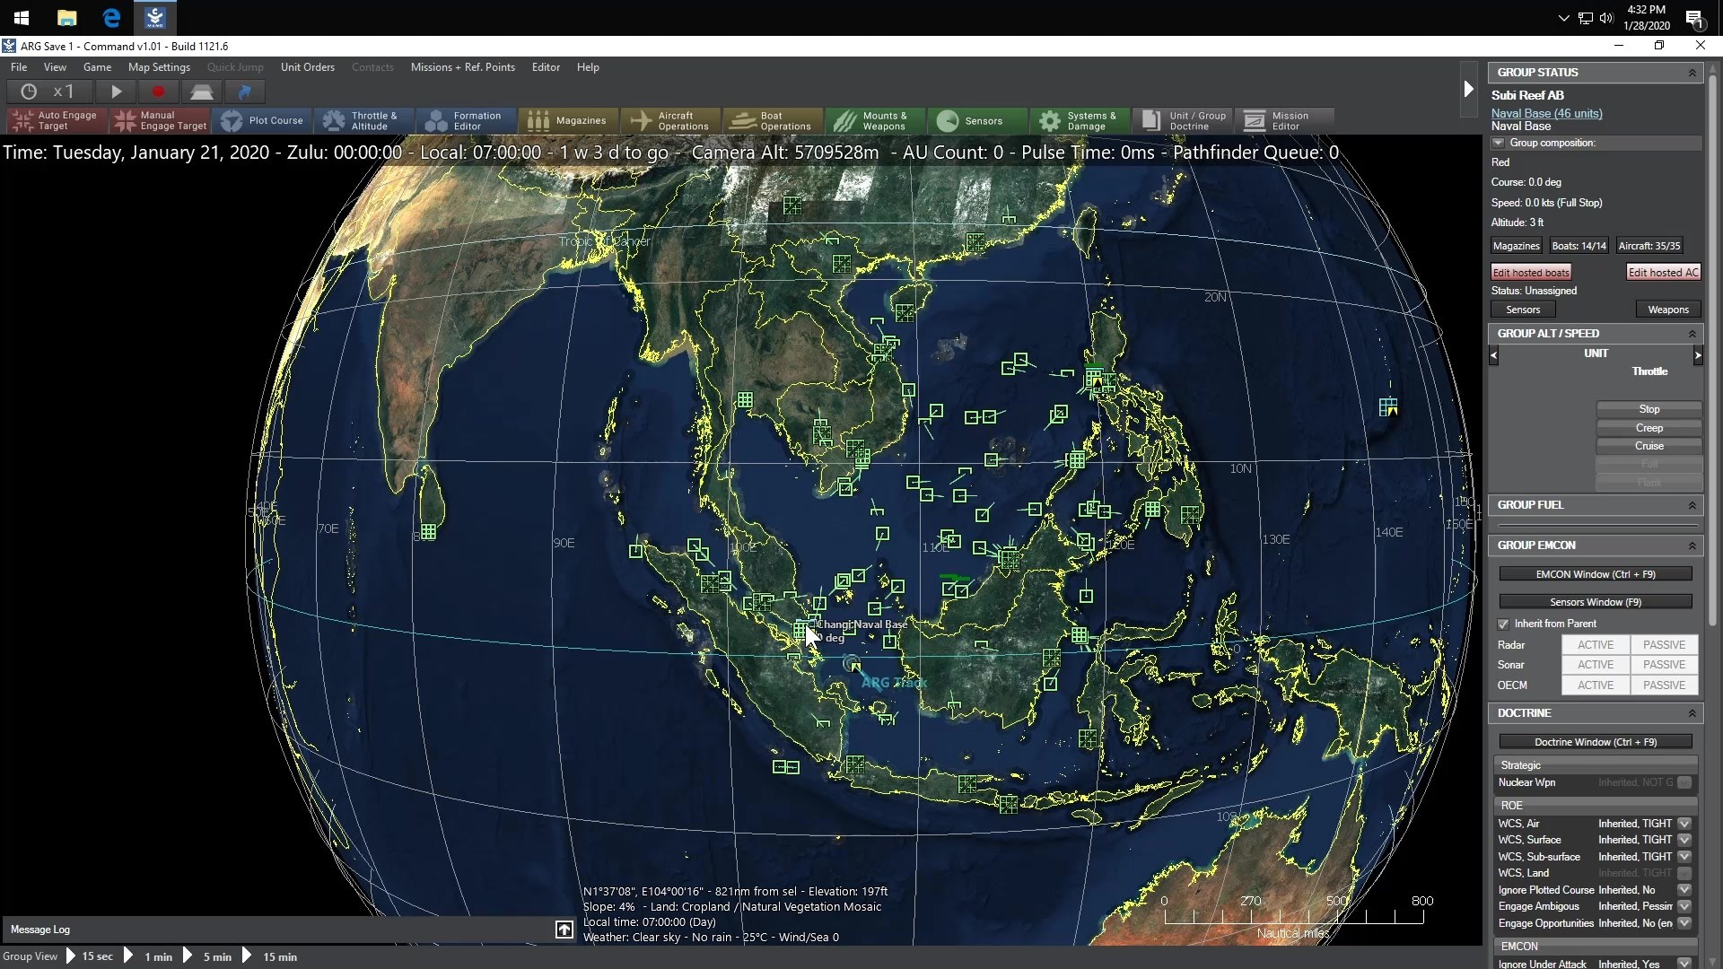Open the EMCON Window button
The image size is (1723, 969).
coord(1596,574)
